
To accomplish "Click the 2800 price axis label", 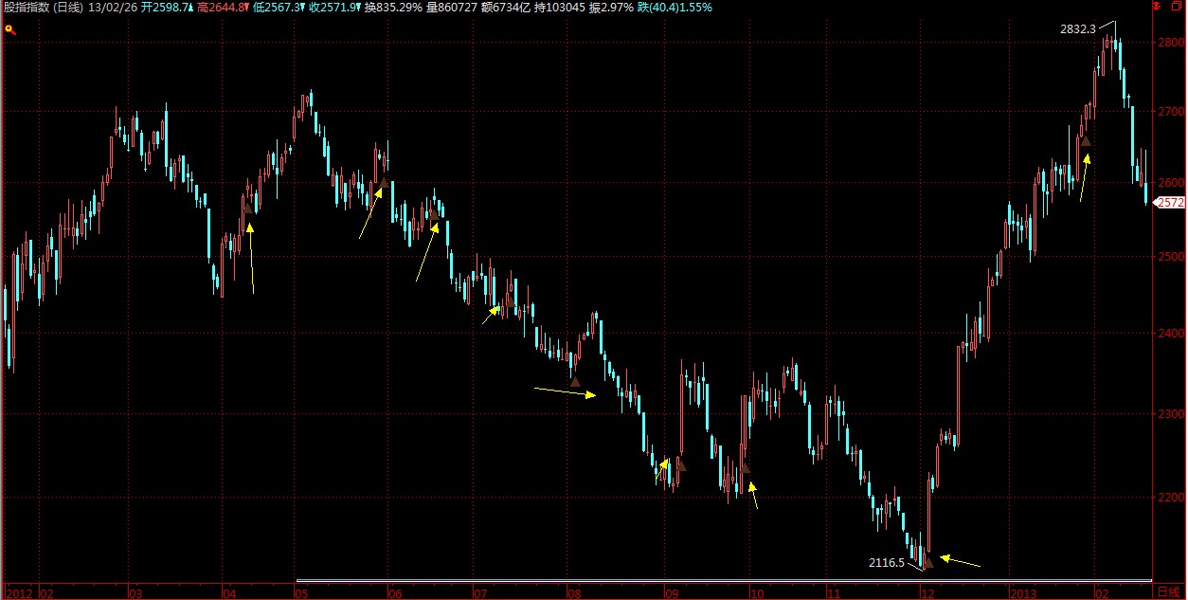I will pyautogui.click(x=1172, y=44).
